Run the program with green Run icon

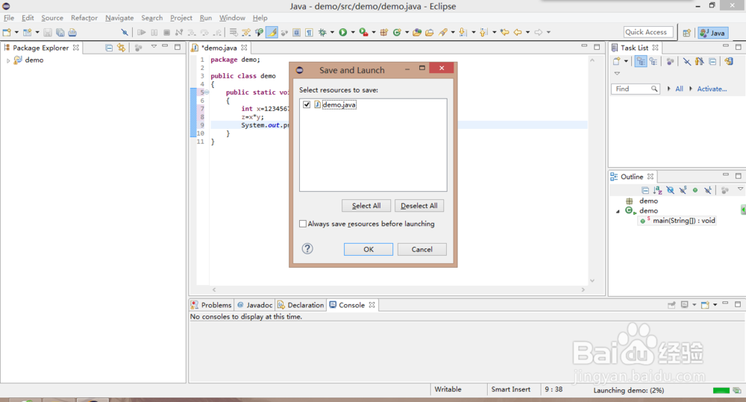point(342,32)
